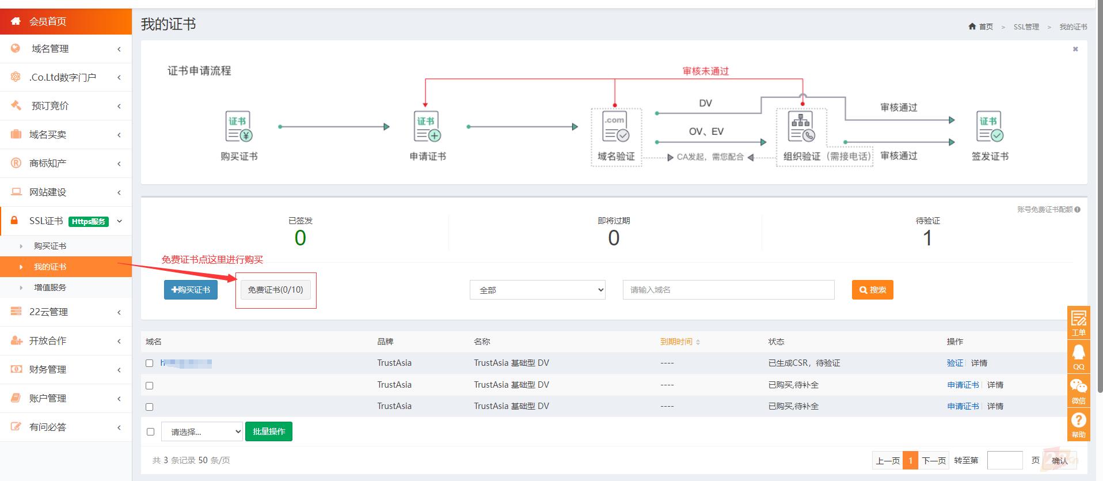Expand the 域名管理 sidebar menu

point(66,49)
